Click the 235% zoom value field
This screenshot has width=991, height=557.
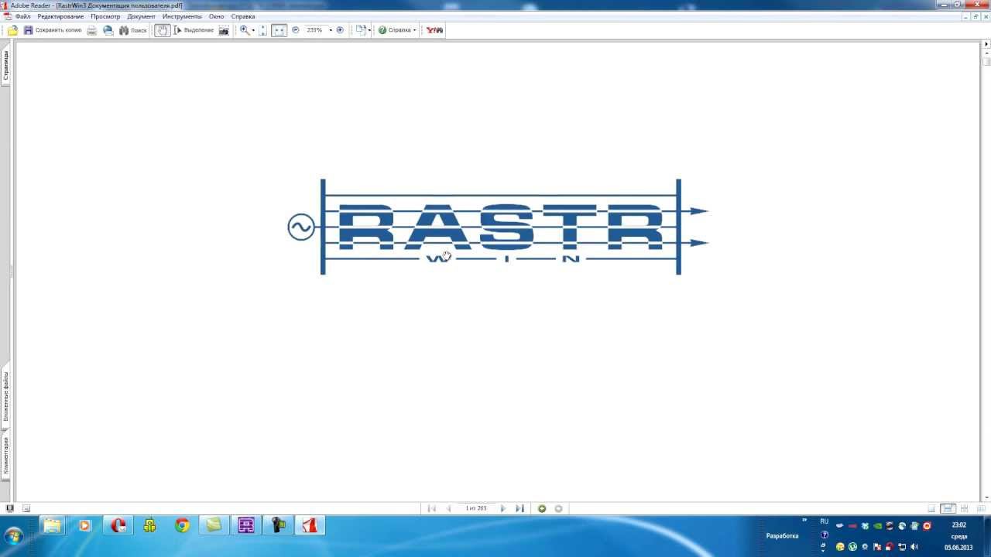pos(314,30)
